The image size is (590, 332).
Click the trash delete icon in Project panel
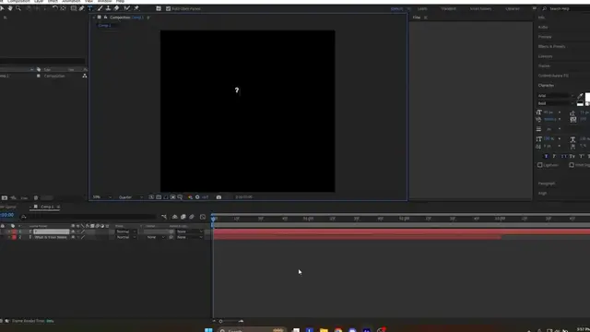tap(36, 197)
